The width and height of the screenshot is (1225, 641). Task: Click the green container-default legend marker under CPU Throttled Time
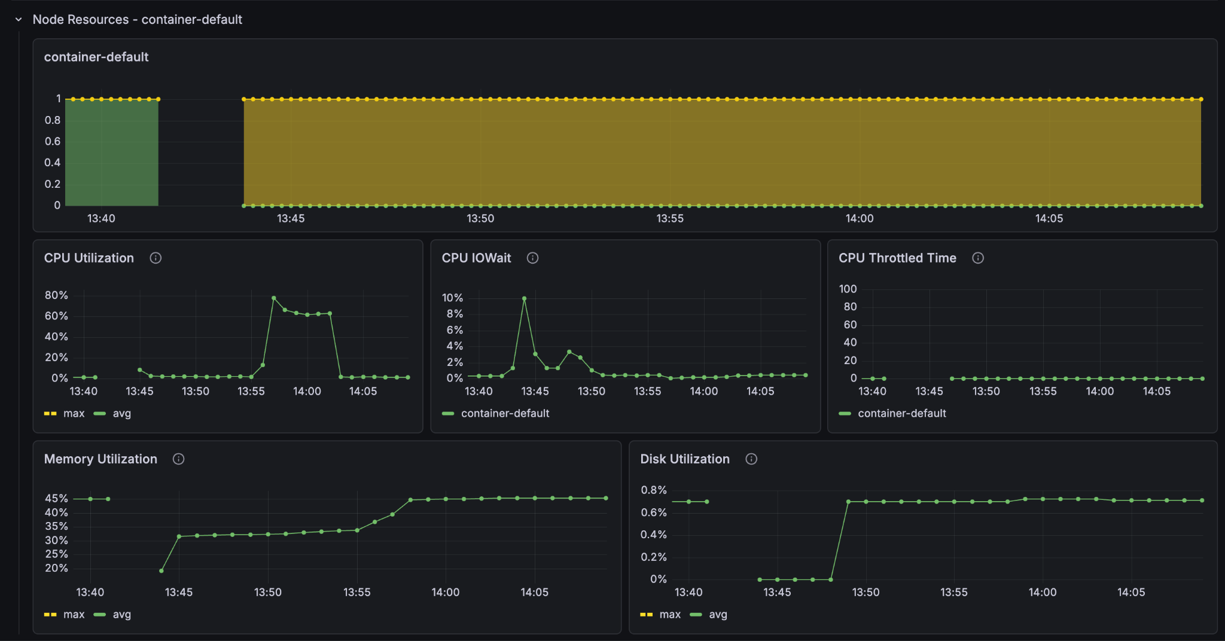click(x=844, y=413)
